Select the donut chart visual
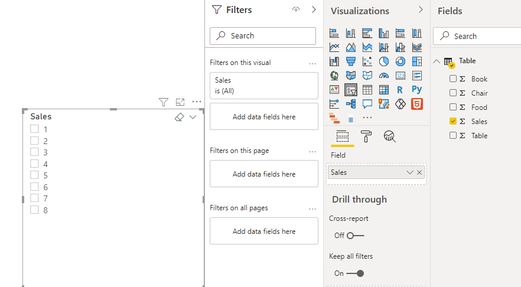 (x=400, y=61)
